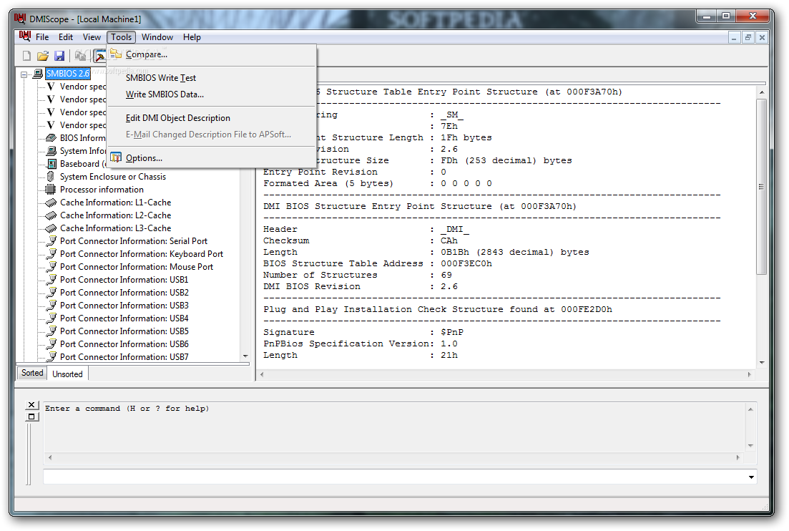Viewport: 789px width, 531px height.
Task: Select the SMBIOS 2.6 root node
Action: point(68,74)
